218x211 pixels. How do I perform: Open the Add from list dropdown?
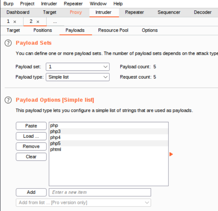tap(83, 203)
